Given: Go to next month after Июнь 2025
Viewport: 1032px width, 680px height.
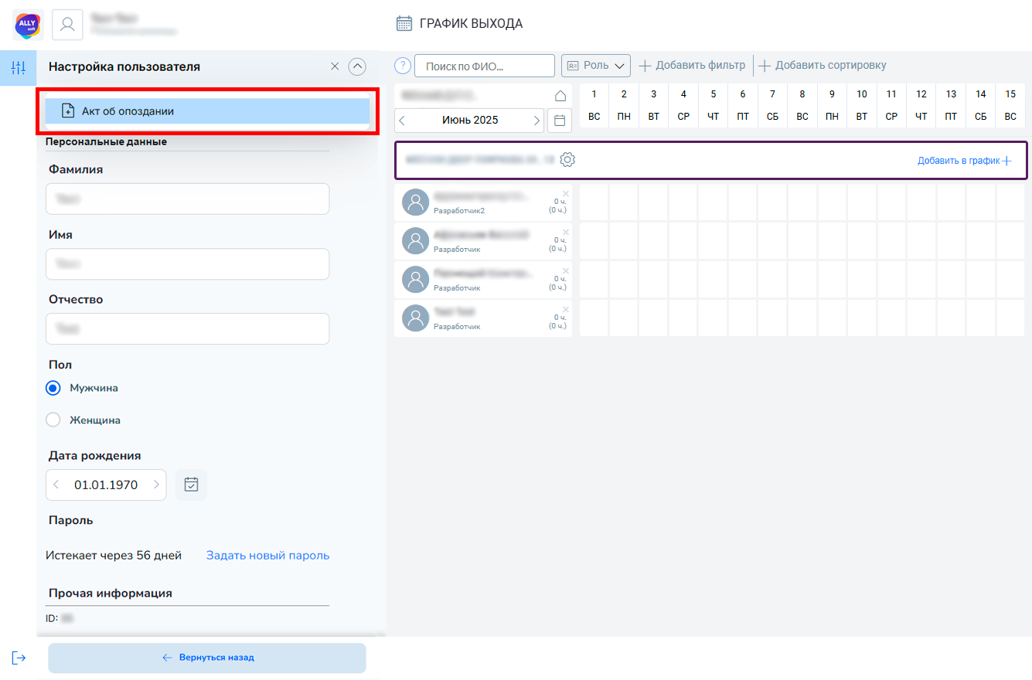Looking at the screenshot, I should click(x=536, y=121).
